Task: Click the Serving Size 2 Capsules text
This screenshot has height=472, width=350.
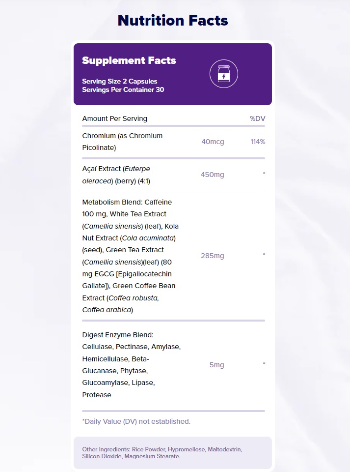Action: pos(120,81)
